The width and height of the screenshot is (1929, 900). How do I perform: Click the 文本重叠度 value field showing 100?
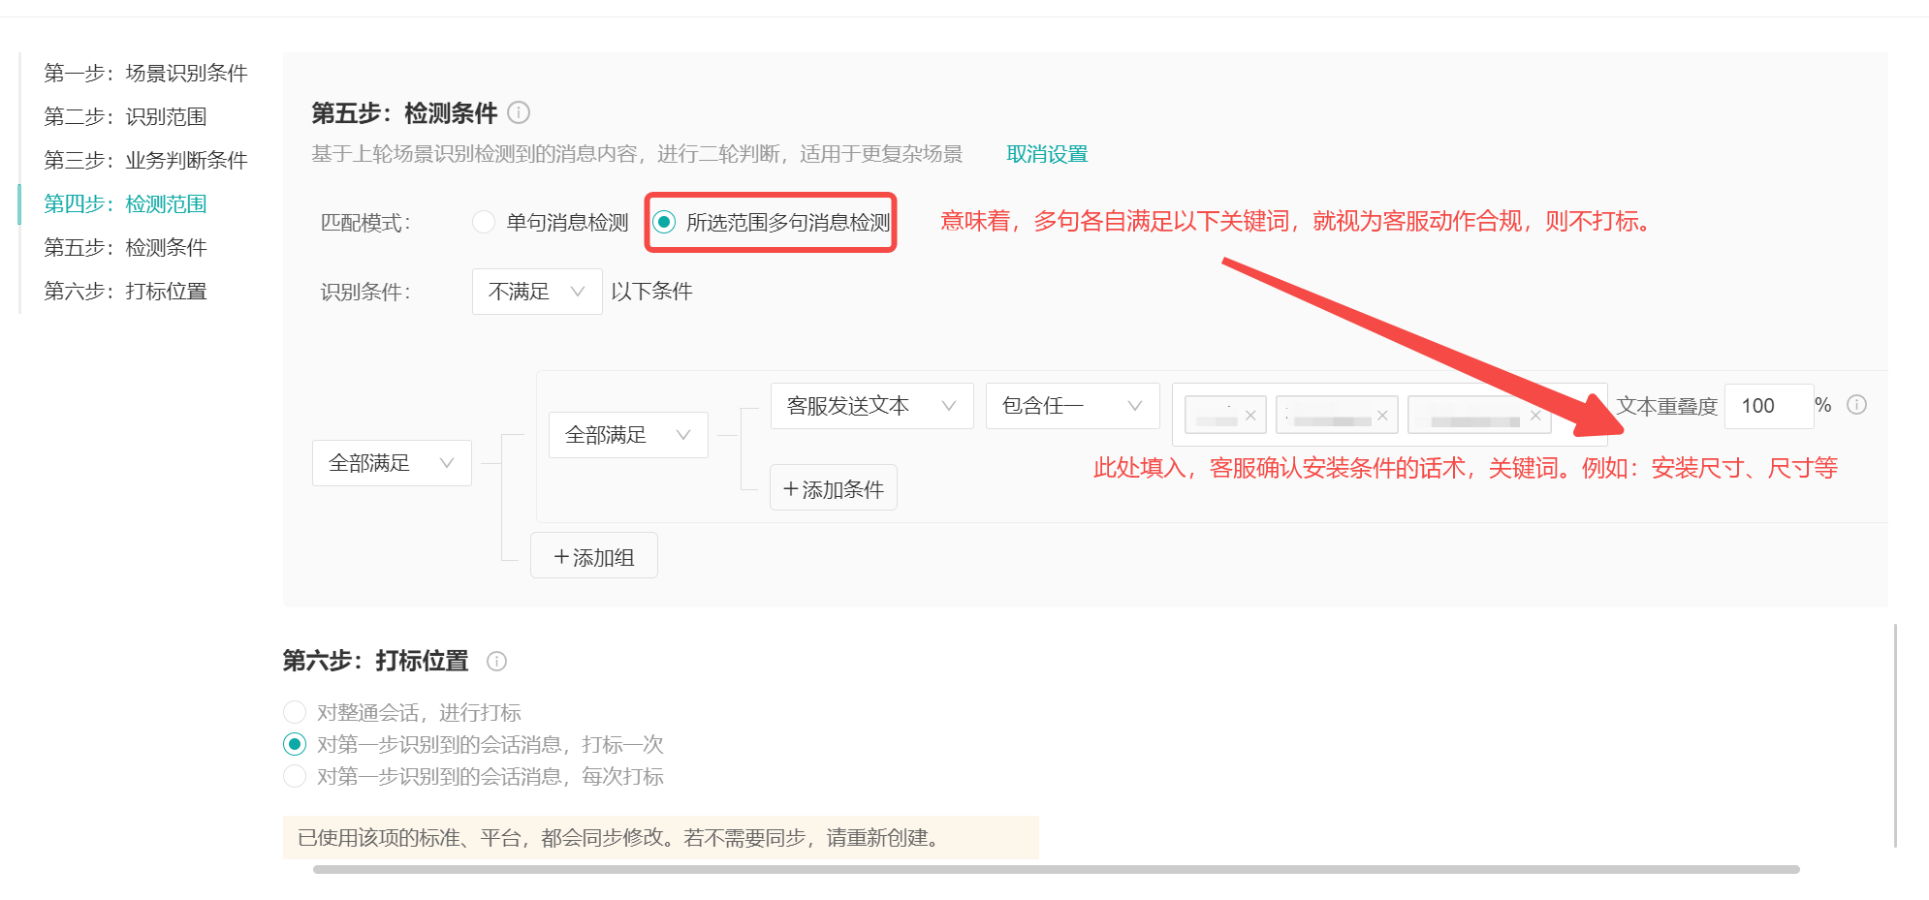tap(1769, 406)
